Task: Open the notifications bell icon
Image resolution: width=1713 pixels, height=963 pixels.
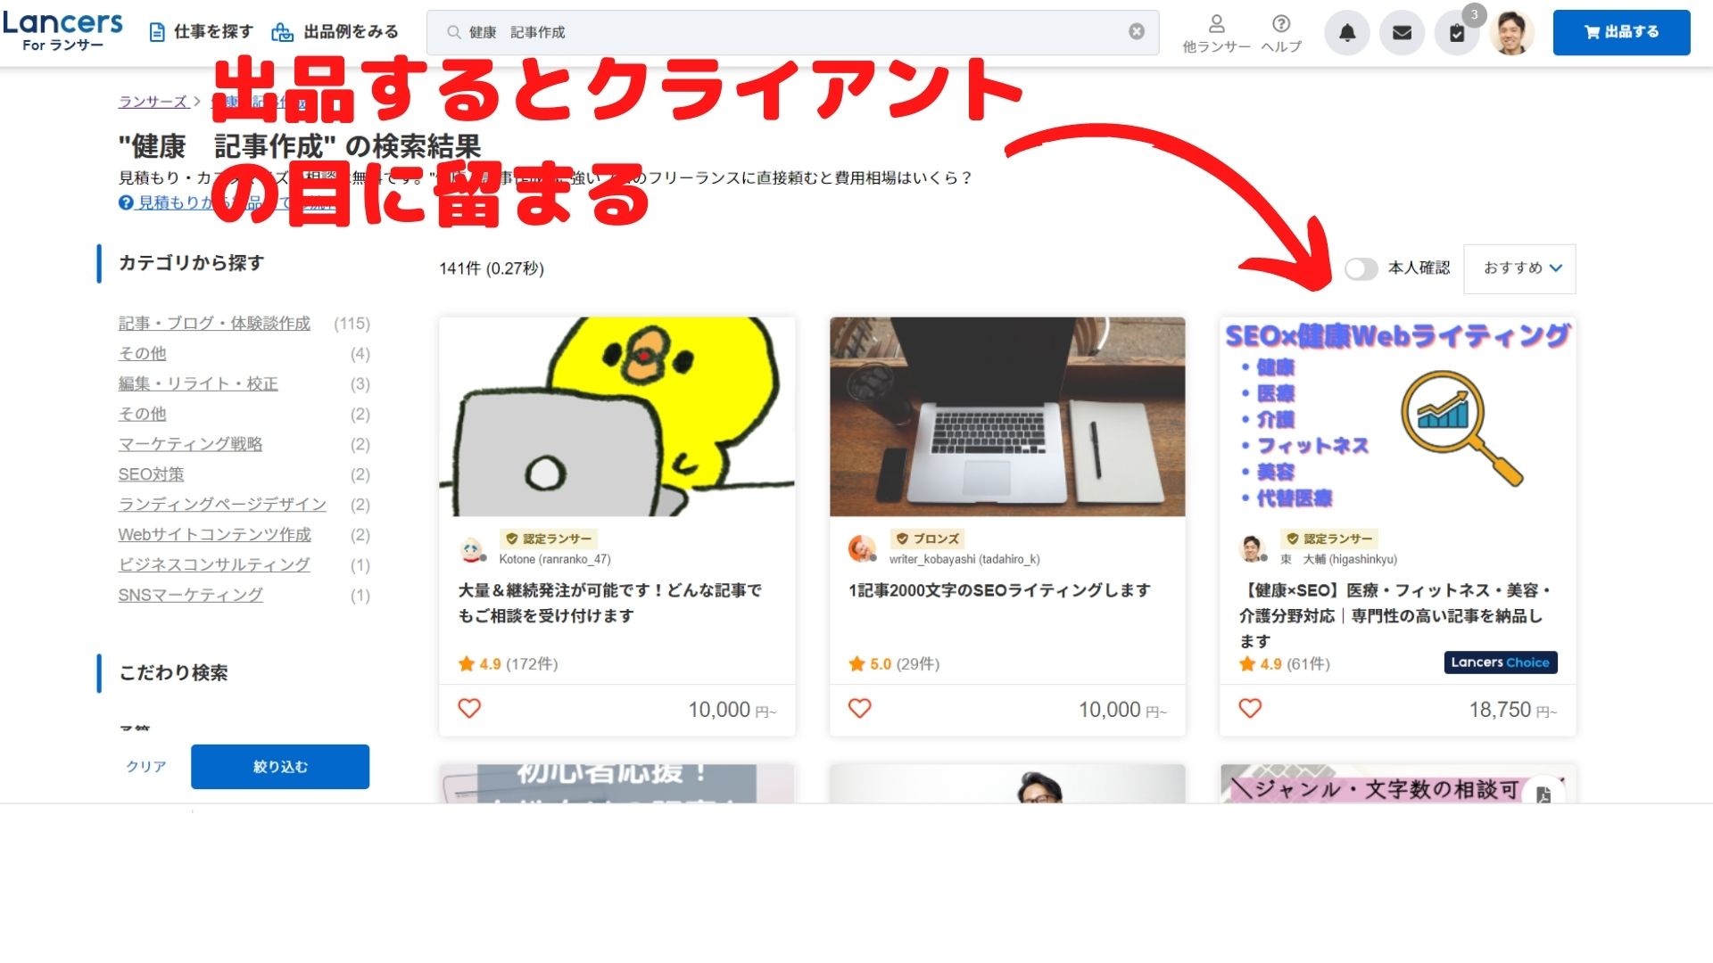Action: pyautogui.click(x=1347, y=33)
